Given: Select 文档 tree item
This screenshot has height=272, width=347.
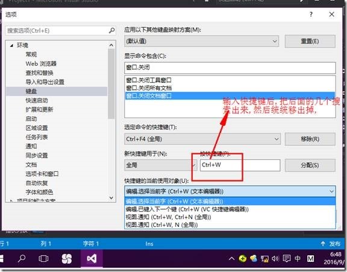Looking at the screenshot, I should point(31,165).
